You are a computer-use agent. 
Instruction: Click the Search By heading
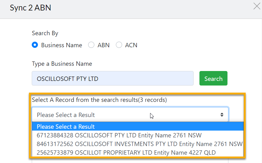45,33
